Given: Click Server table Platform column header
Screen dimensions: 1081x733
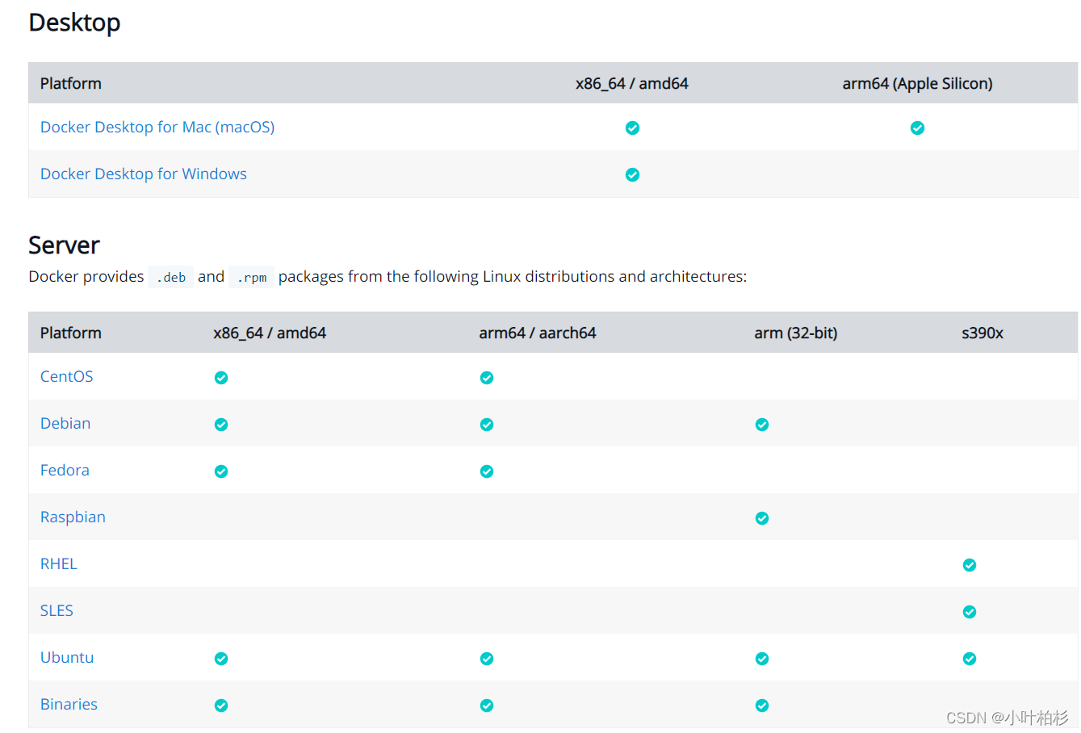Looking at the screenshot, I should [71, 333].
